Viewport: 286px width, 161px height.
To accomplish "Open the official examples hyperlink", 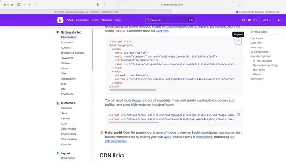I will (116, 141).
